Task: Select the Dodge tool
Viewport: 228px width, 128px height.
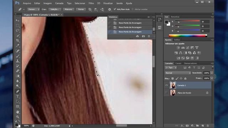Action: (x=17, y=86)
